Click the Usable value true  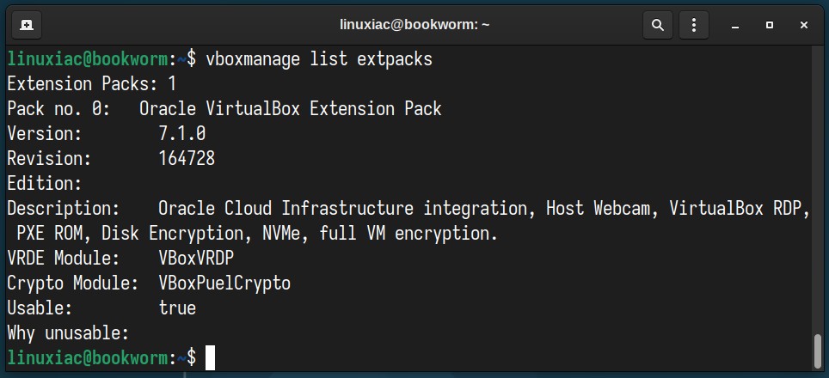tap(177, 308)
